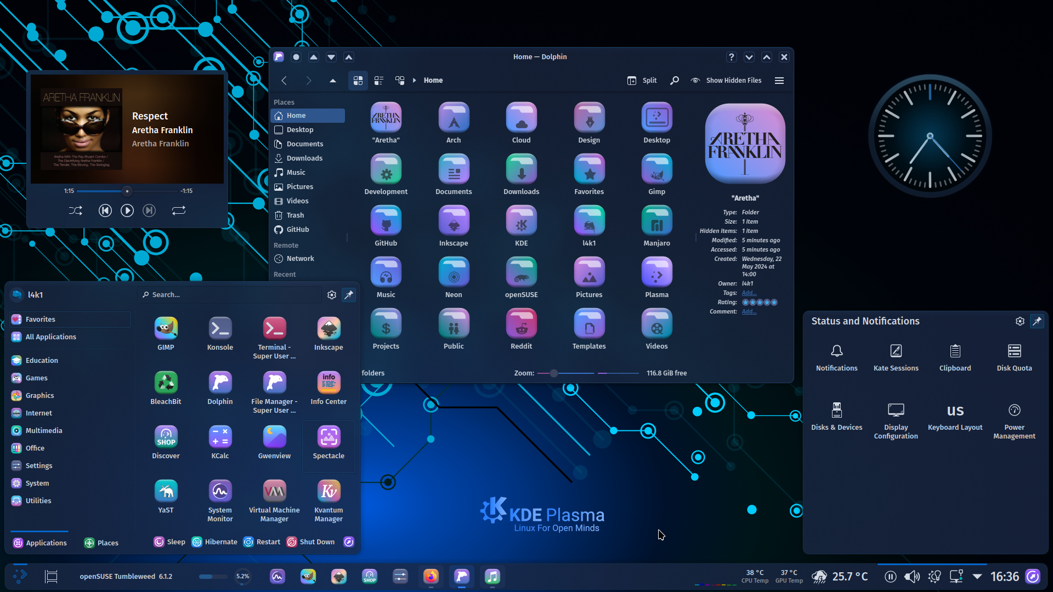The image size is (1053, 592).
Task: Toggle pin on Status and Notifications panel
Action: [x=1037, y=321]
